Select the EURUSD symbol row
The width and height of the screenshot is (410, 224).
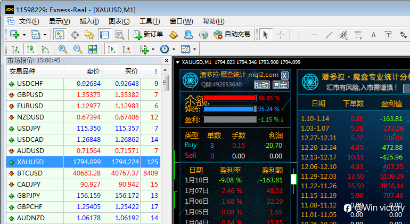point(84,106)
